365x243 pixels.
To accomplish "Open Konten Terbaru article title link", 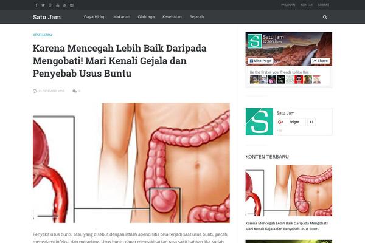I will tap(287, 226).
